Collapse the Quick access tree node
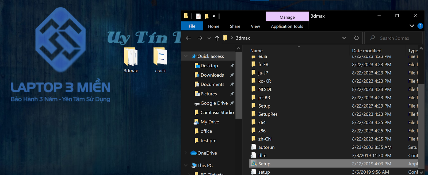The image size is (428, 175). 186,56
